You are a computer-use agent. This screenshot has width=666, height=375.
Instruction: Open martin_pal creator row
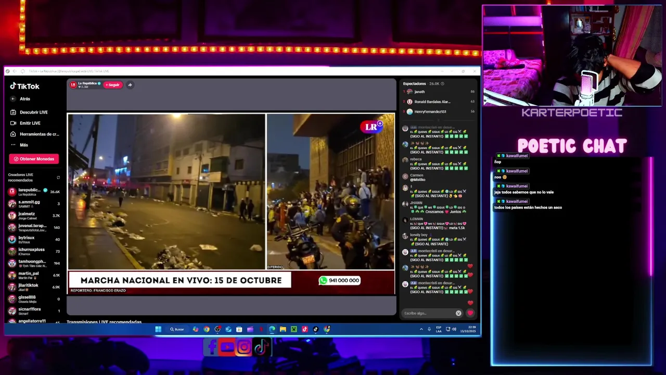[x=34, y=275]
